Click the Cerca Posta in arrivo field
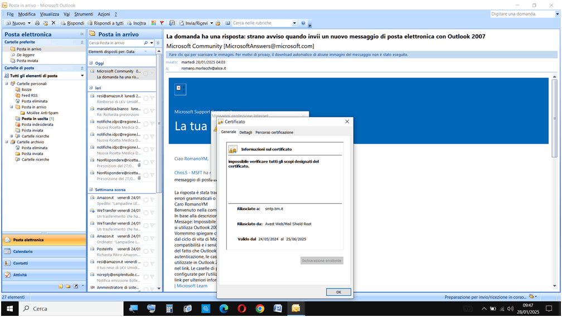Screen dimensions: 562x317 [115, 43]
